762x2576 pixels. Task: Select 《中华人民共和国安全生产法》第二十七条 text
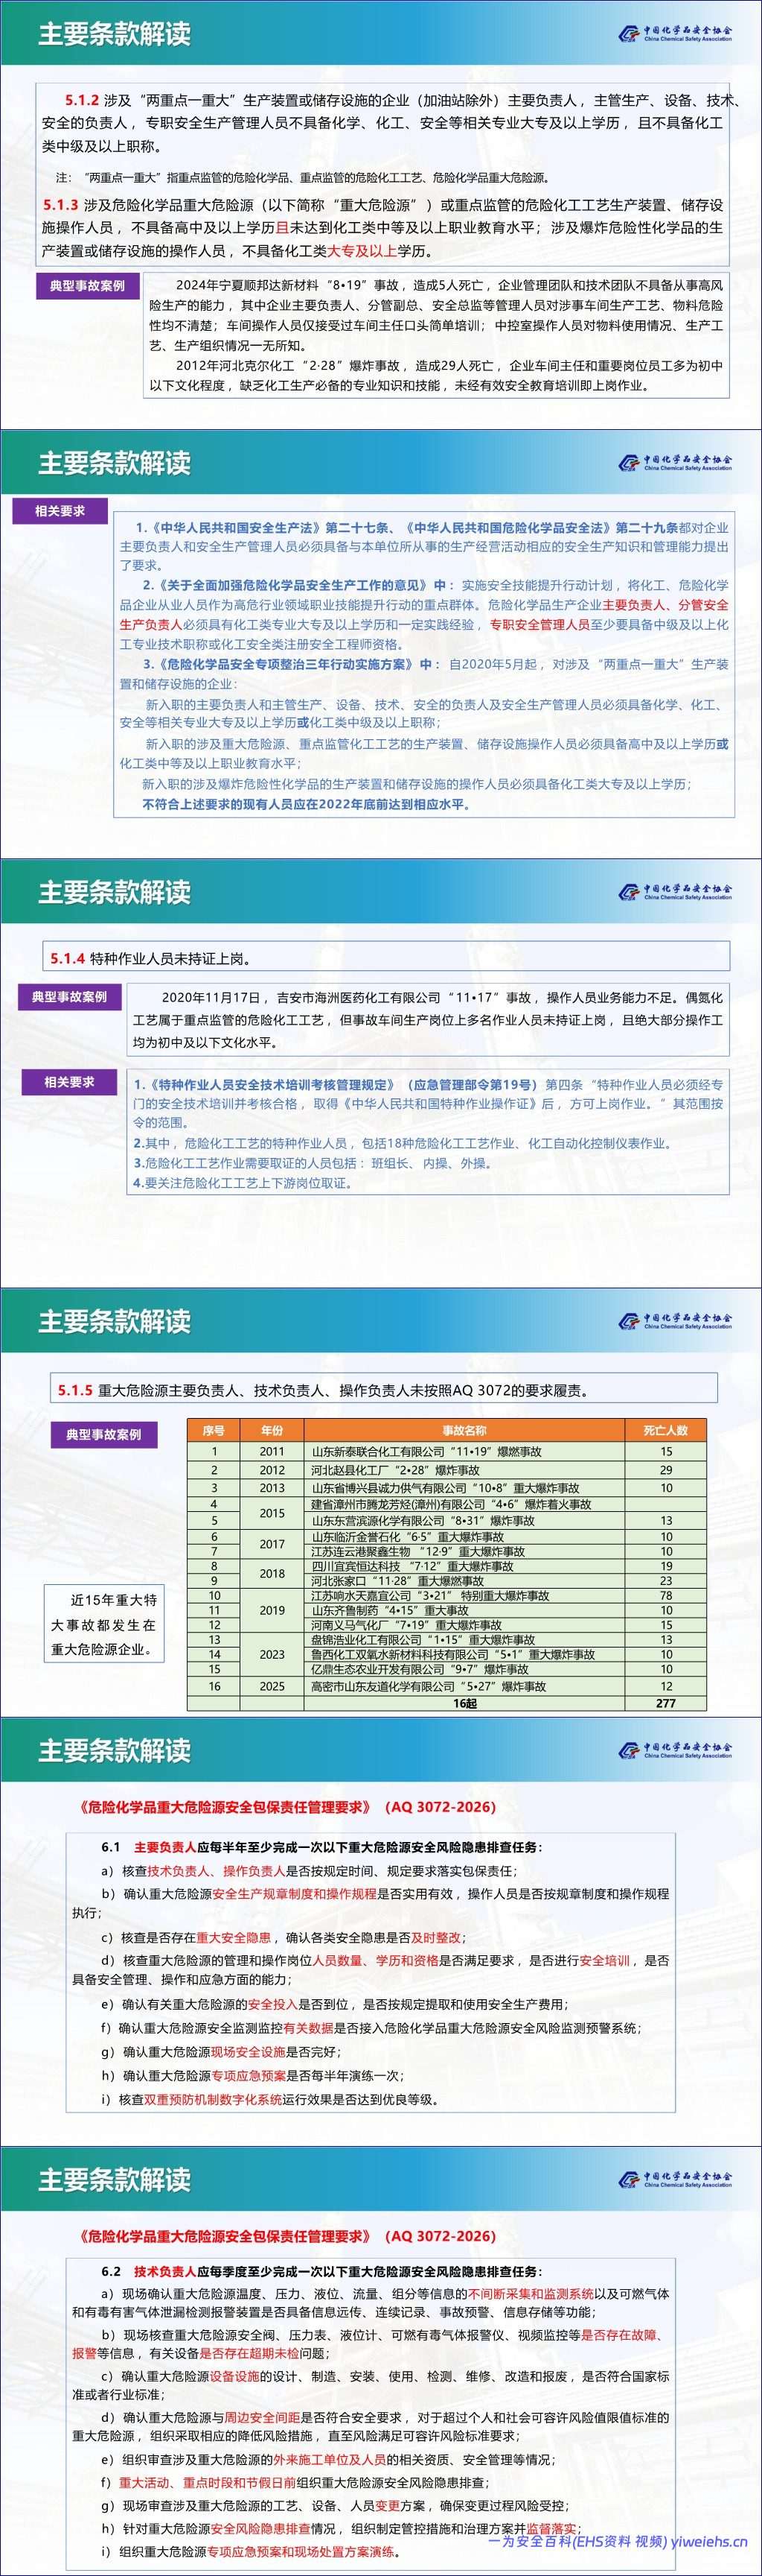pyautogui.click(x=272, y=527)
